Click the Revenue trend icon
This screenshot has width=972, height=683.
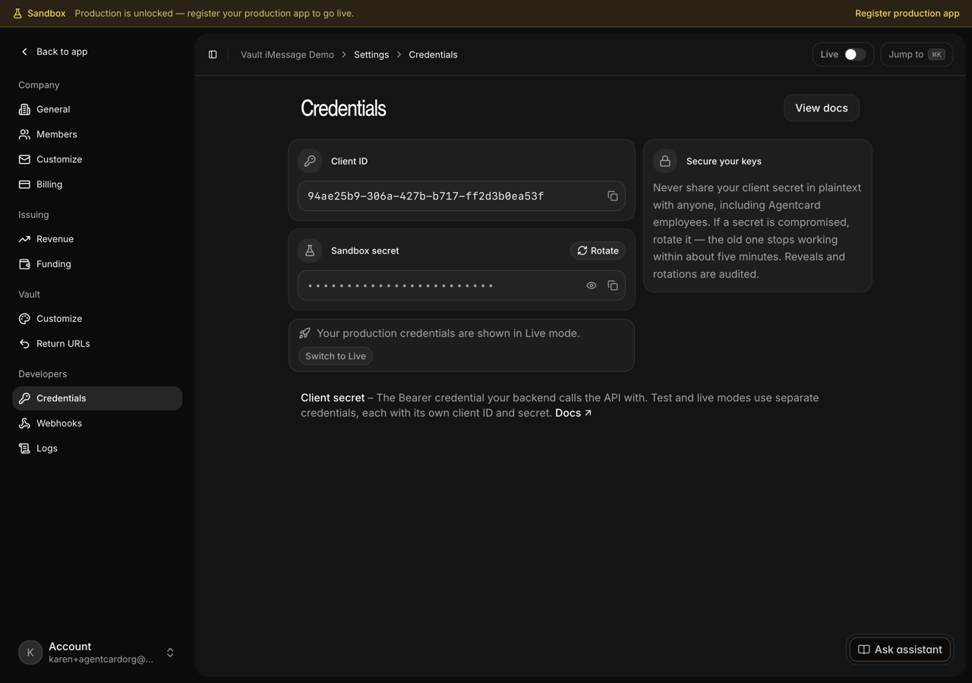[24, 239]
